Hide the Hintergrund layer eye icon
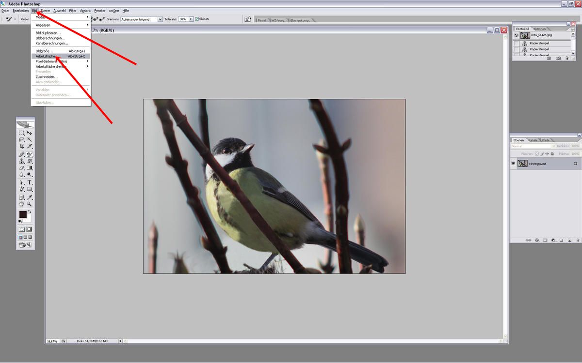Viewport: 582px width, 363px height. click(513, 164)
